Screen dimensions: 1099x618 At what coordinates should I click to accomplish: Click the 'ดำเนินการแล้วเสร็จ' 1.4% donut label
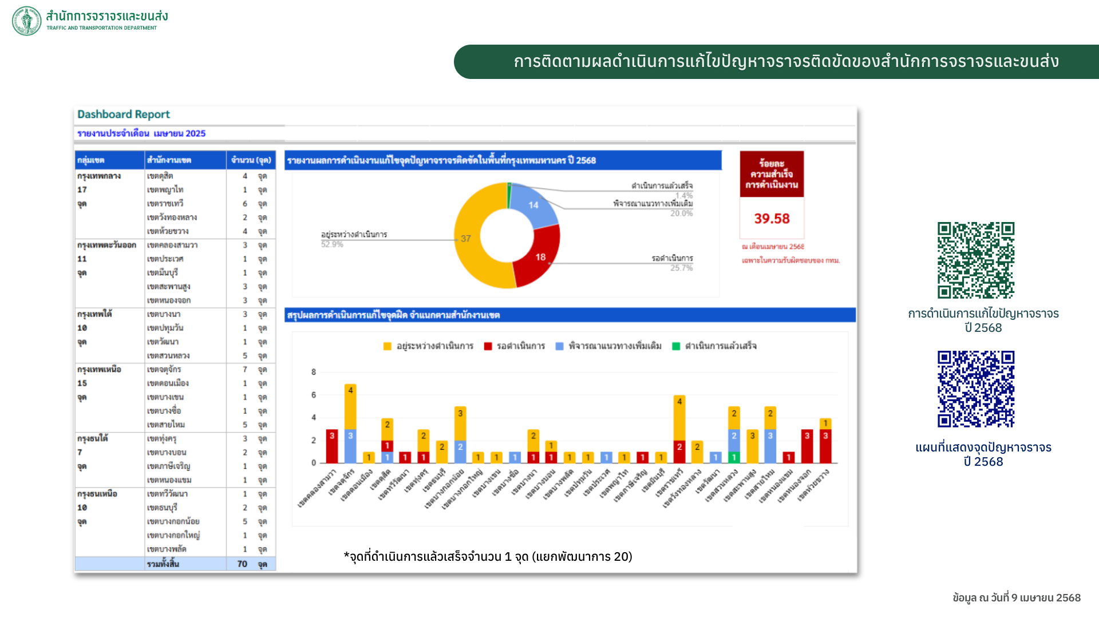coord(662,191)
